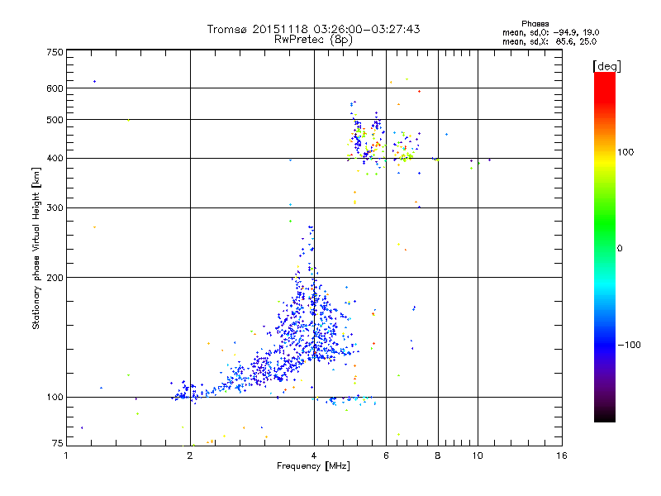Screen dimensions: 661x496
Task: Click the 'Frequency [MHz]' axis label
Action: [313, 466]
